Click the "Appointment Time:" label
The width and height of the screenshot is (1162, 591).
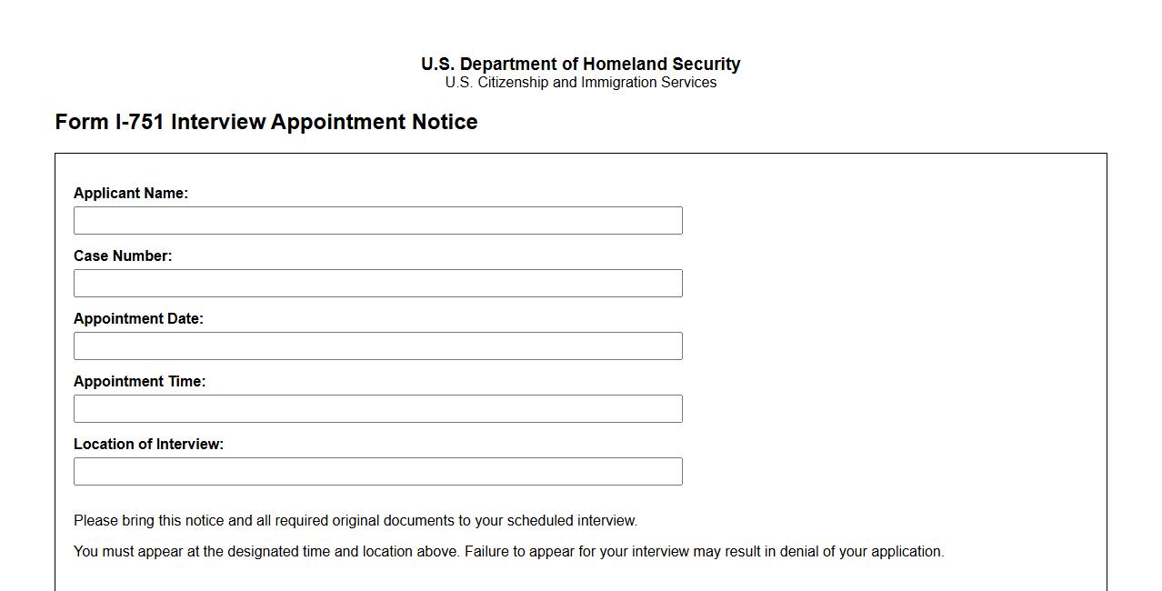pos(139,382)
